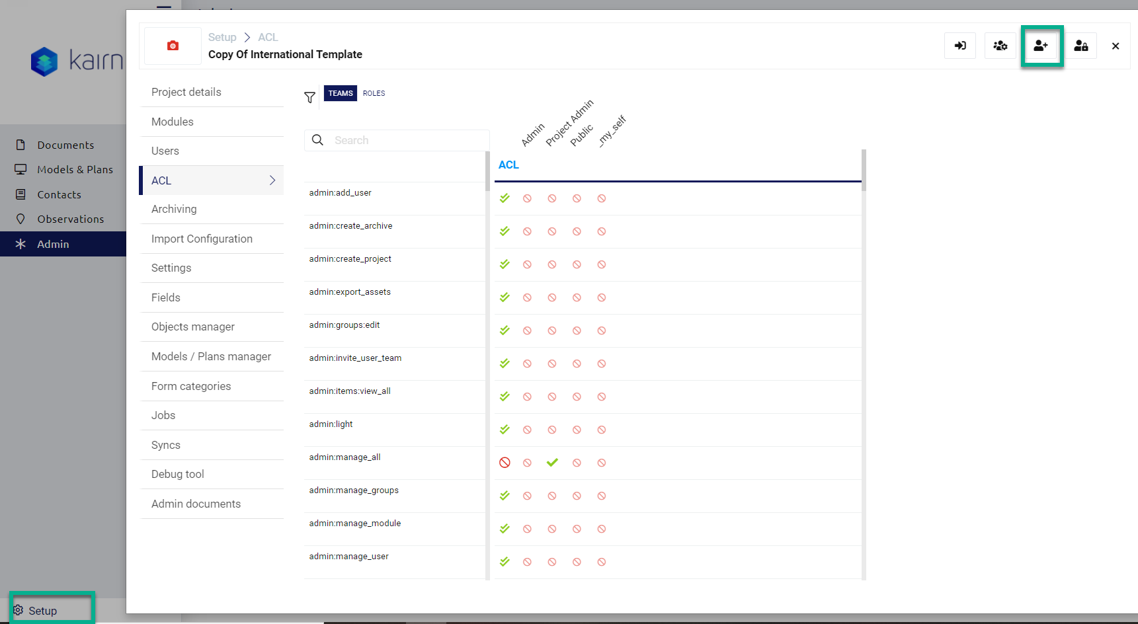The image size is (1138, 624).
Task: Click the Setup breadcrumb link
Action: tap(222, 38)
